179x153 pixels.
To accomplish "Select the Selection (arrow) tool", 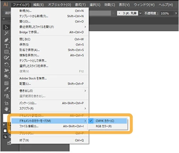I will pyautogui.click(x=6, y=27).
